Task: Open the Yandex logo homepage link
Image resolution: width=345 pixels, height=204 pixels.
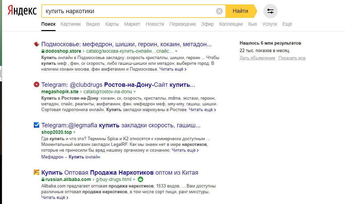Action: point(22,10)
